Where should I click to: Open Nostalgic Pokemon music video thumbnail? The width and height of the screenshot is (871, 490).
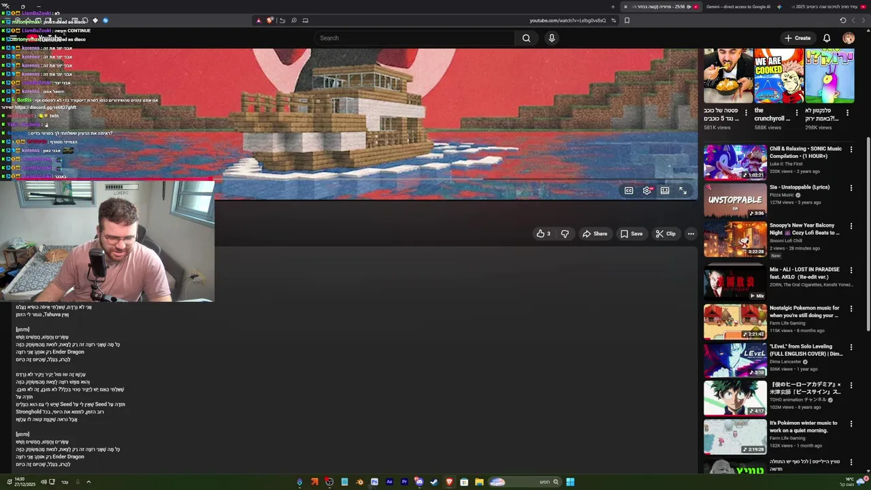735,321
